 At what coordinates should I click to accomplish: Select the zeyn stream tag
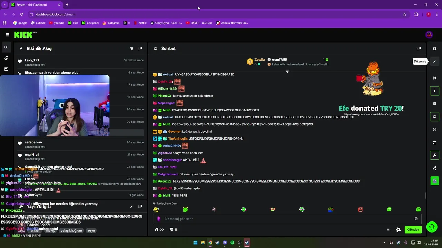[91, 230]
